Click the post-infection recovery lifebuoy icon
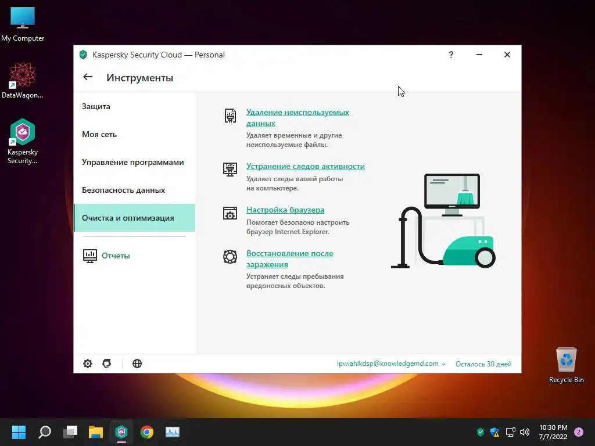The width and height of the screenshot is (595, 446). coord(230,257)
